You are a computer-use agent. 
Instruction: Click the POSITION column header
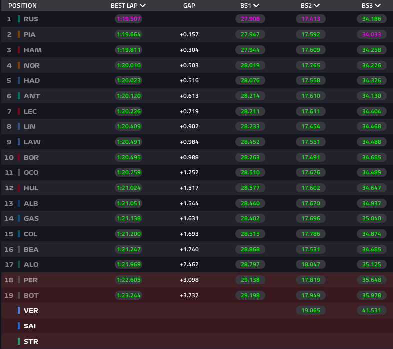pyautogui.click(x=22, y=6)
